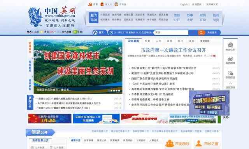Click the red [详细] link under headline
The height and width of the screenshot is (149, 249).
click(x=213, y=56)
